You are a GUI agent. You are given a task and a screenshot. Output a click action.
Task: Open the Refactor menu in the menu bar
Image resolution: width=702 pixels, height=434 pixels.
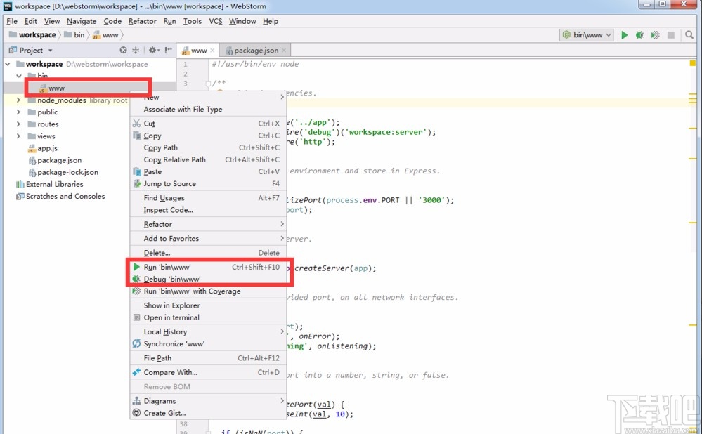point(143,21)
